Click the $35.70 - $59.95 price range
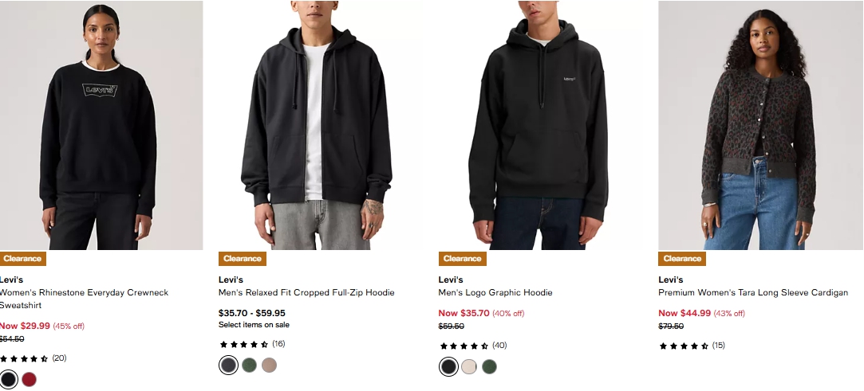The height and width of the screenshot is (391, 864). pos(252,313)
